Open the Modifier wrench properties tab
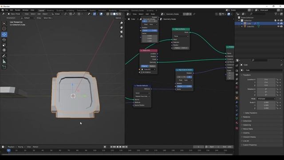 237,102
